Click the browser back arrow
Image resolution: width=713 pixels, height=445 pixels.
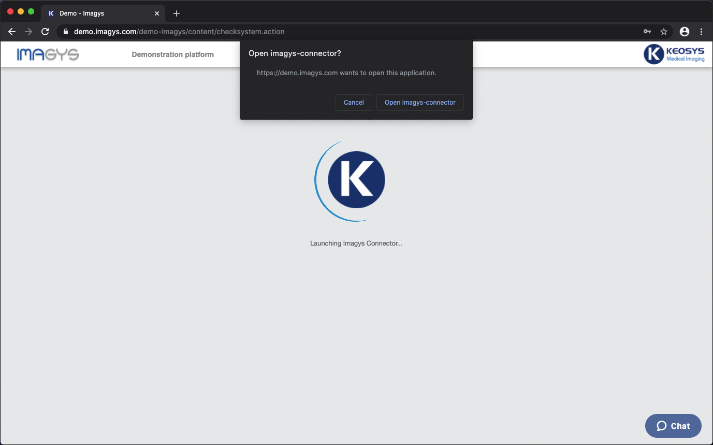coord(12,32)
